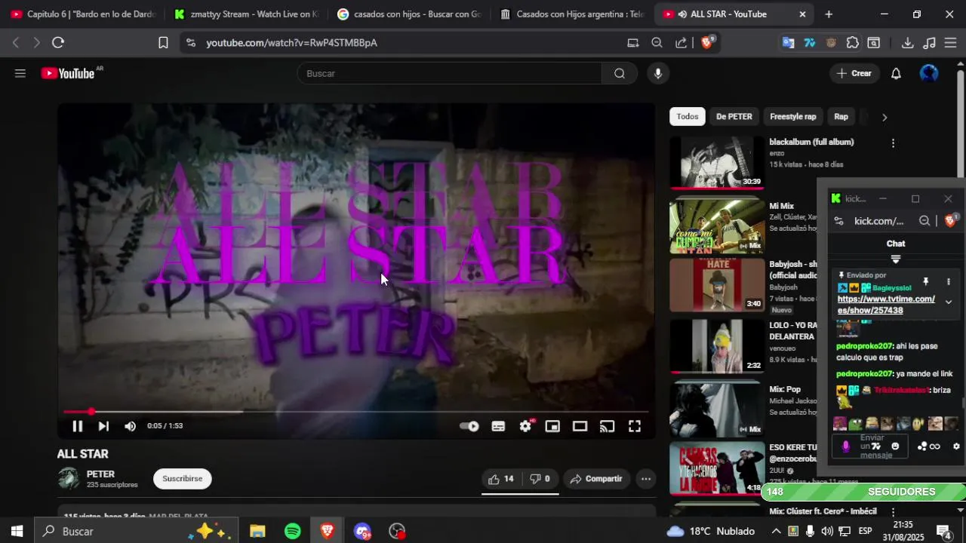Image resolution: width=966 pixels, height=543 pixels.
Task: Toggle subtitles in the video player
Action: [x=498, y=426]
